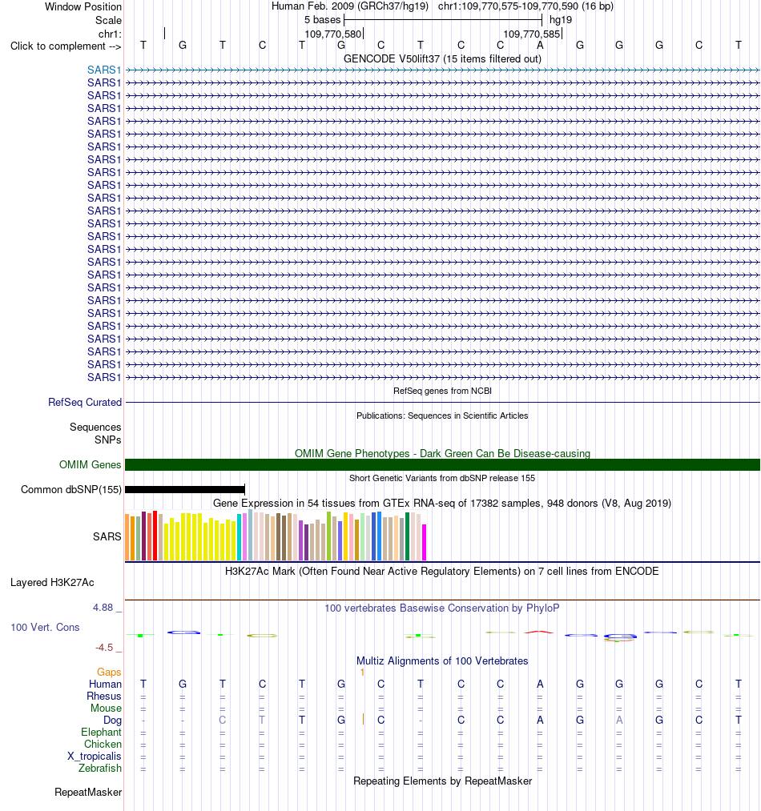Open the RepeatMasker track label
The image size is (761, 811).
point(88,793)
